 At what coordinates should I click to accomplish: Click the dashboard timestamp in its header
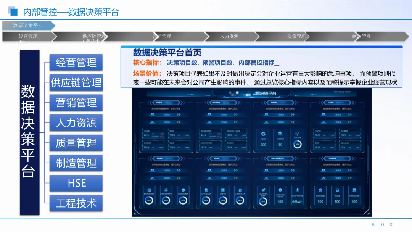[342, 92]
